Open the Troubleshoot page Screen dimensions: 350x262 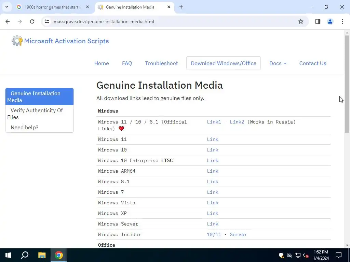(x=161, y=63)
